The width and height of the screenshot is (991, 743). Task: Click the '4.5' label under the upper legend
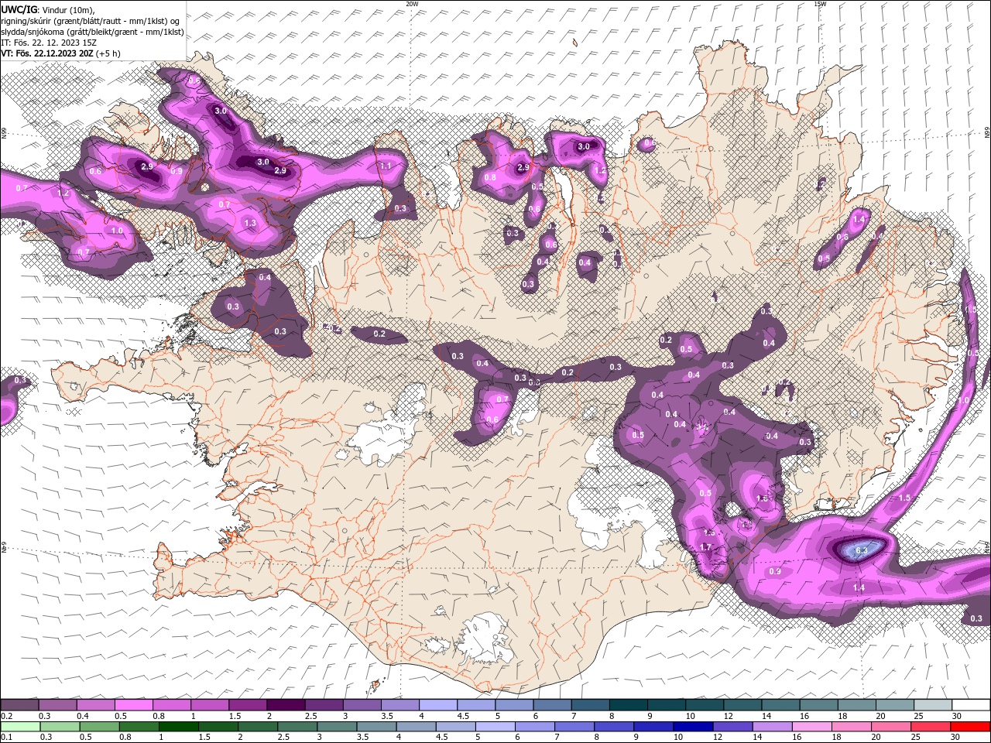tap(463, 716)
